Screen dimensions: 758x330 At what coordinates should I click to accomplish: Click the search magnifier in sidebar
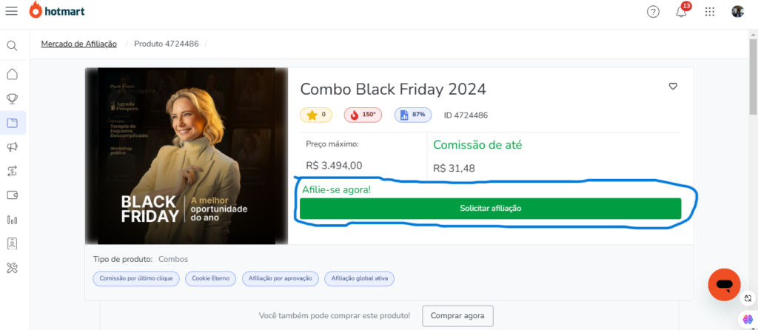[x=12, y=46]
